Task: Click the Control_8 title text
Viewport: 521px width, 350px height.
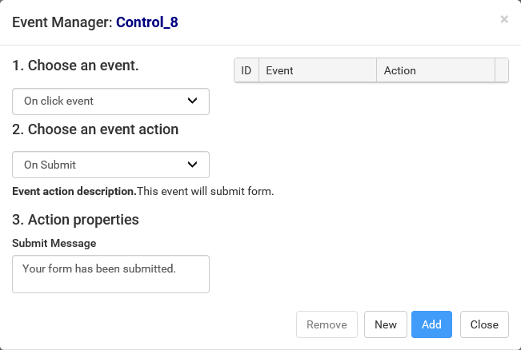Action: [147, 22]
